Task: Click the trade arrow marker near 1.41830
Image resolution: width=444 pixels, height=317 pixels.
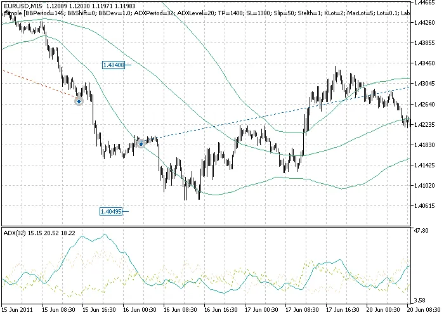Action: pos(141,144)
